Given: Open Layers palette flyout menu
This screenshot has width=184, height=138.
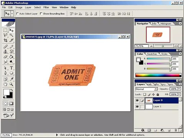Looking at the screenshot, I should click(180, 84).
